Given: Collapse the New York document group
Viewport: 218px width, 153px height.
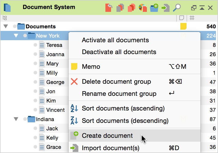Looking at the screenshot, I should point(16,36).
